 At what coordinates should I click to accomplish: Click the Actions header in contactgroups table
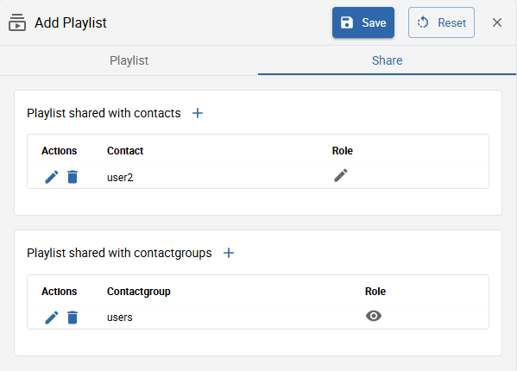(x=59, y=292)
